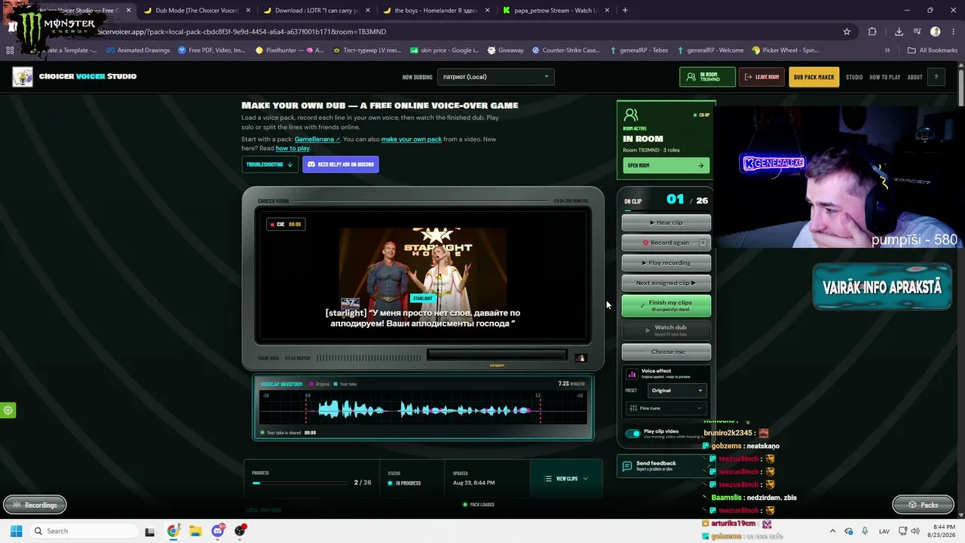Viewport: 965px width, 543px height.
Task: Click the R shortcut badge on Record again
Action: click(703, 243)
